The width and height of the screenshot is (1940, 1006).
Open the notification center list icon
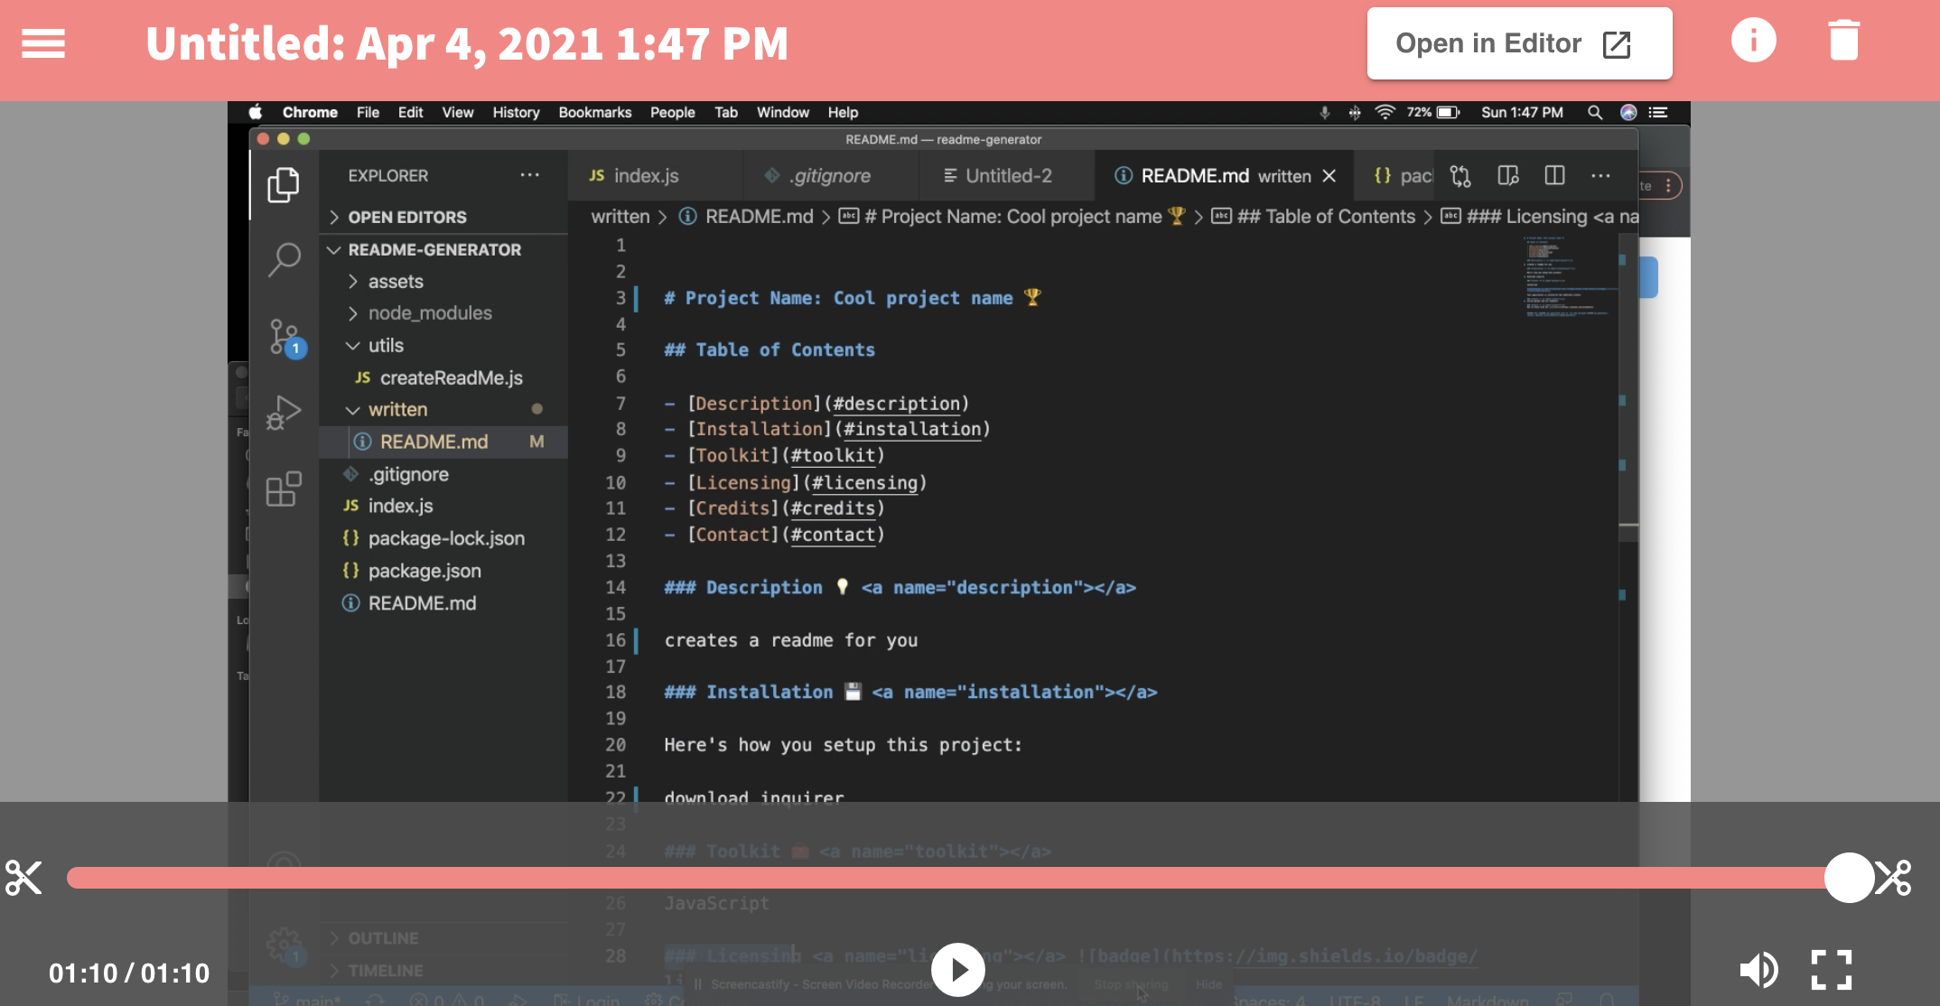click(1658, 112)
